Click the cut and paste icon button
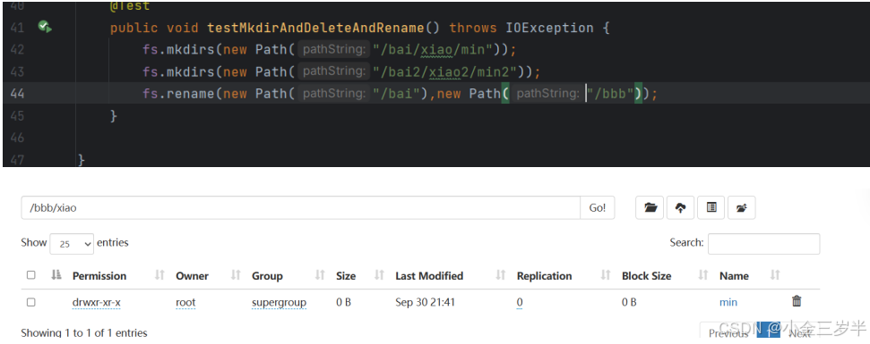Screen dimensions: 870x344 pos(742,208)
